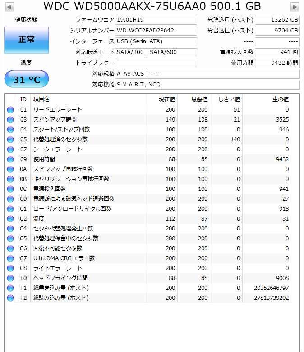Image resolution: width=304 pixels, height=352 pixels.
Task: Click the 現在値 column header
Action: tap(161, 99)
